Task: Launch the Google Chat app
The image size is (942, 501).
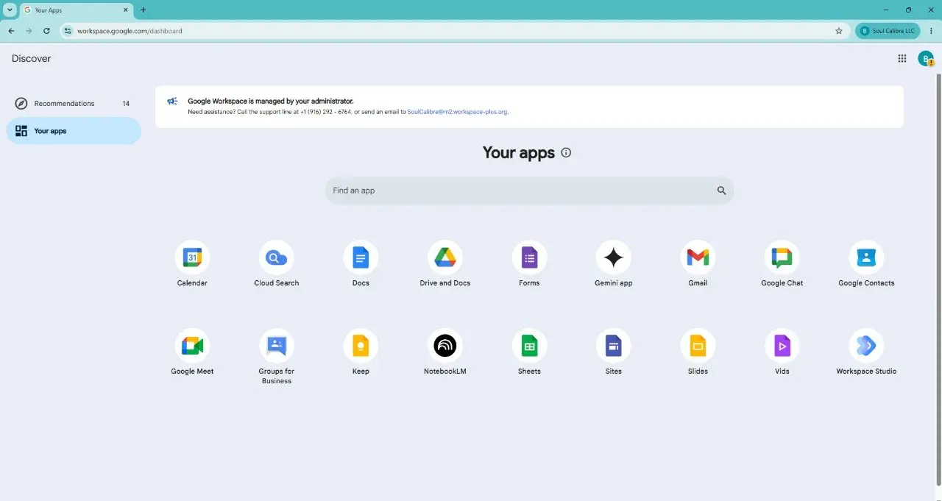Action: [782, 264]
